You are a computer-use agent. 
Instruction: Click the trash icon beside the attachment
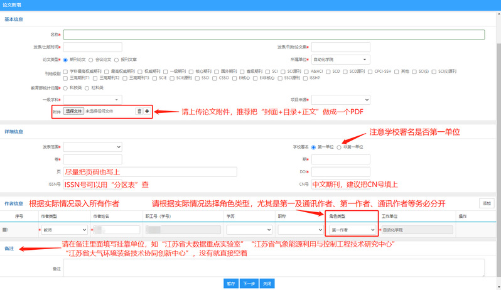(139, 111)
